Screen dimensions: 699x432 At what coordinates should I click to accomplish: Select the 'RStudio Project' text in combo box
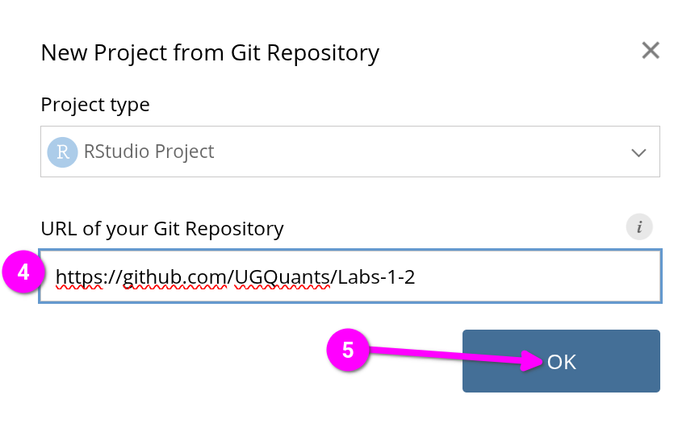pos(149,152)
